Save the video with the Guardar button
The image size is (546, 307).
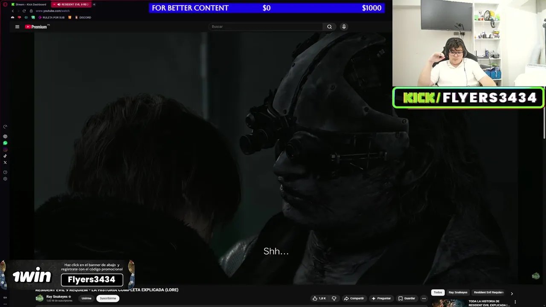tap(407, 298)
